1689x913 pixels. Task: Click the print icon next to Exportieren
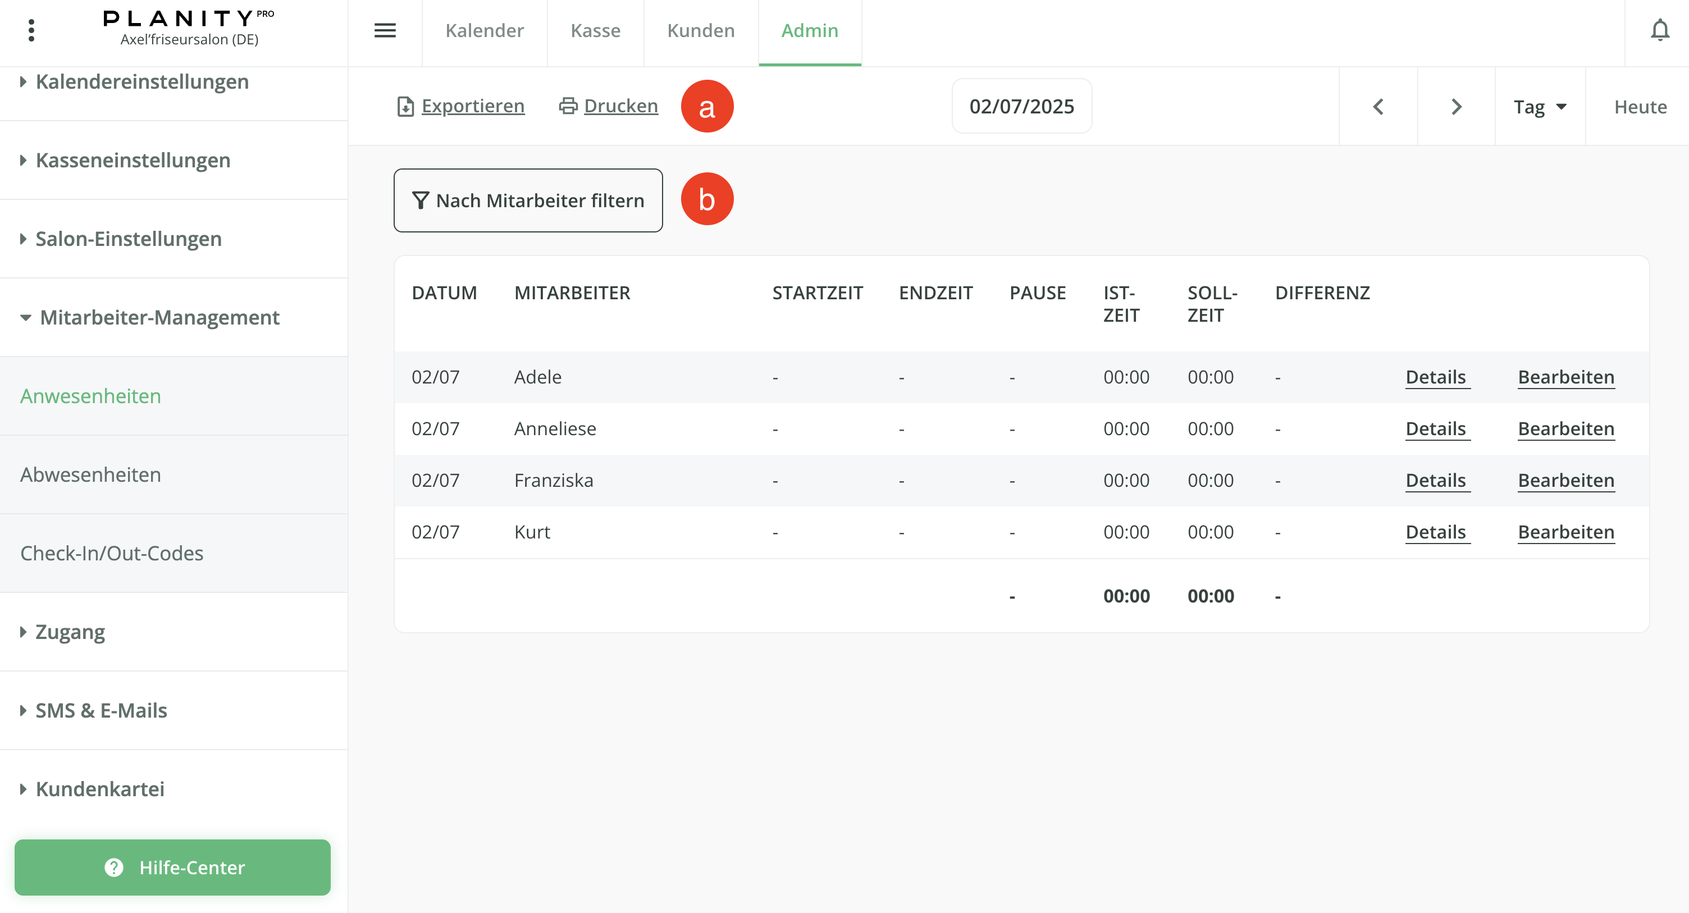coord(567,106)
